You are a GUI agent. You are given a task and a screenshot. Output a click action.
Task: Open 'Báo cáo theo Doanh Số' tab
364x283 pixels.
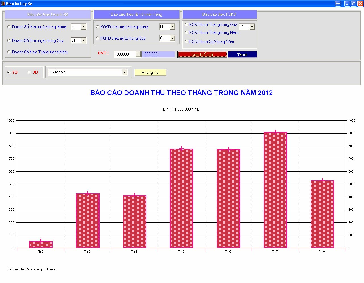click(x=48, y=14)
